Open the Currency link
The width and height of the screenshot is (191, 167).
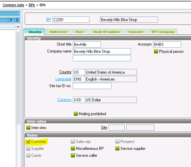pyautogui.click(x=64, y=100)
